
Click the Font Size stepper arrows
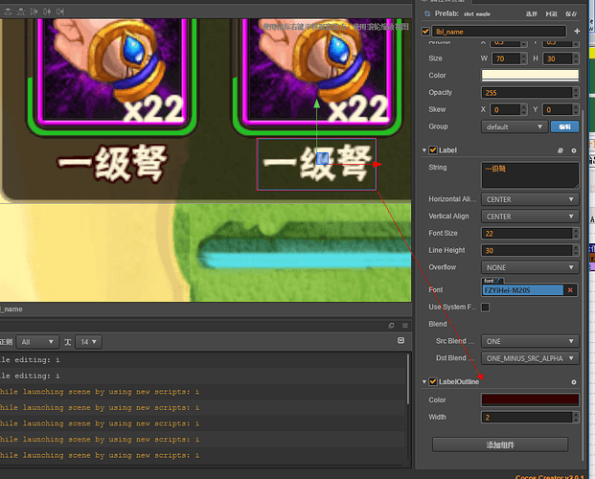576,234
